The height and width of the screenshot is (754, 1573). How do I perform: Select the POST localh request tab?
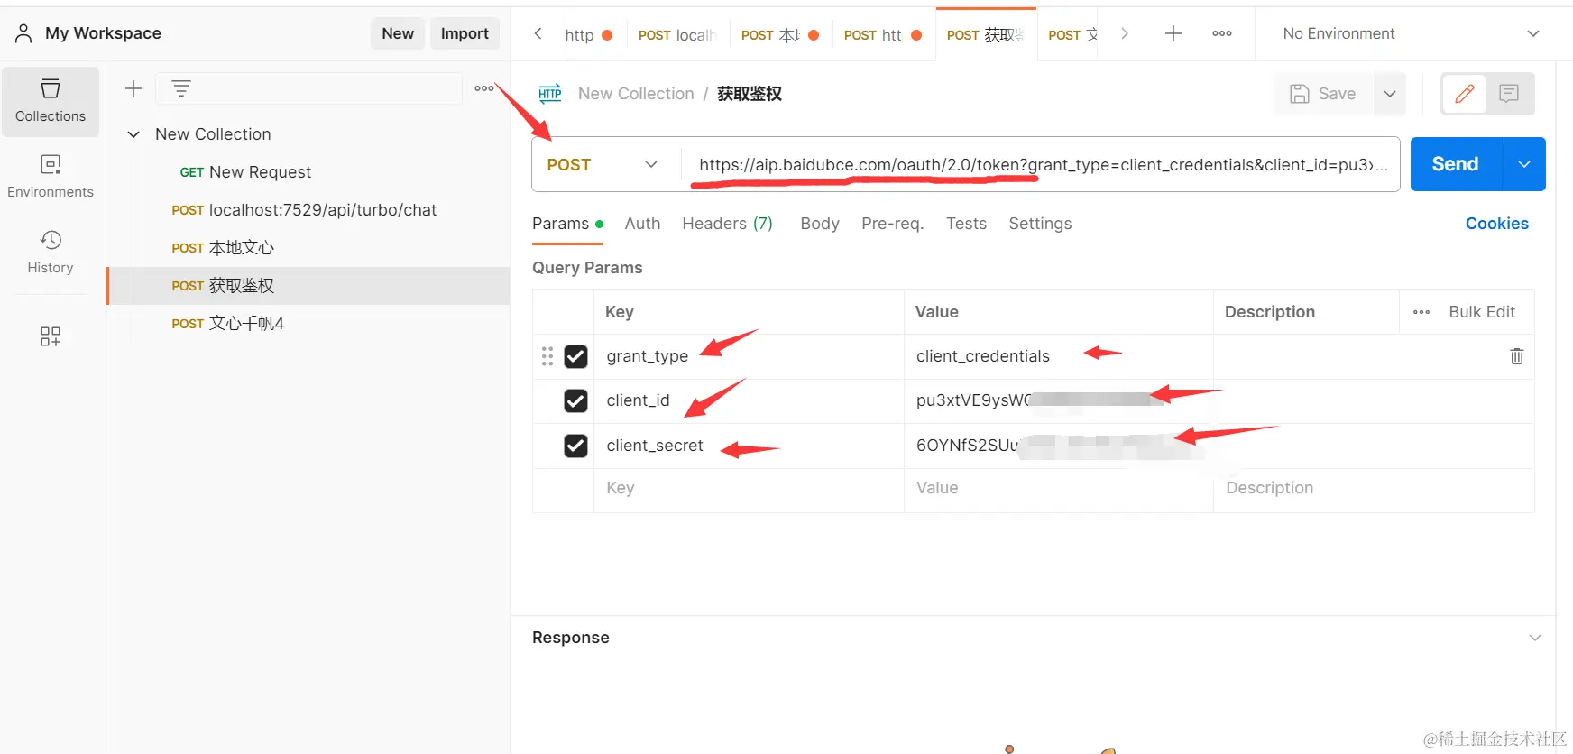[677, 35]
